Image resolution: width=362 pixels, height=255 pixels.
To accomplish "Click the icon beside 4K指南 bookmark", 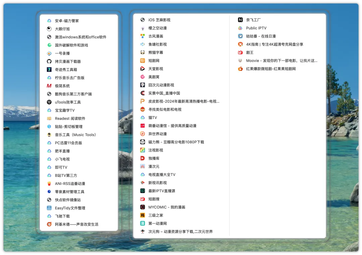I will [240, 44].
